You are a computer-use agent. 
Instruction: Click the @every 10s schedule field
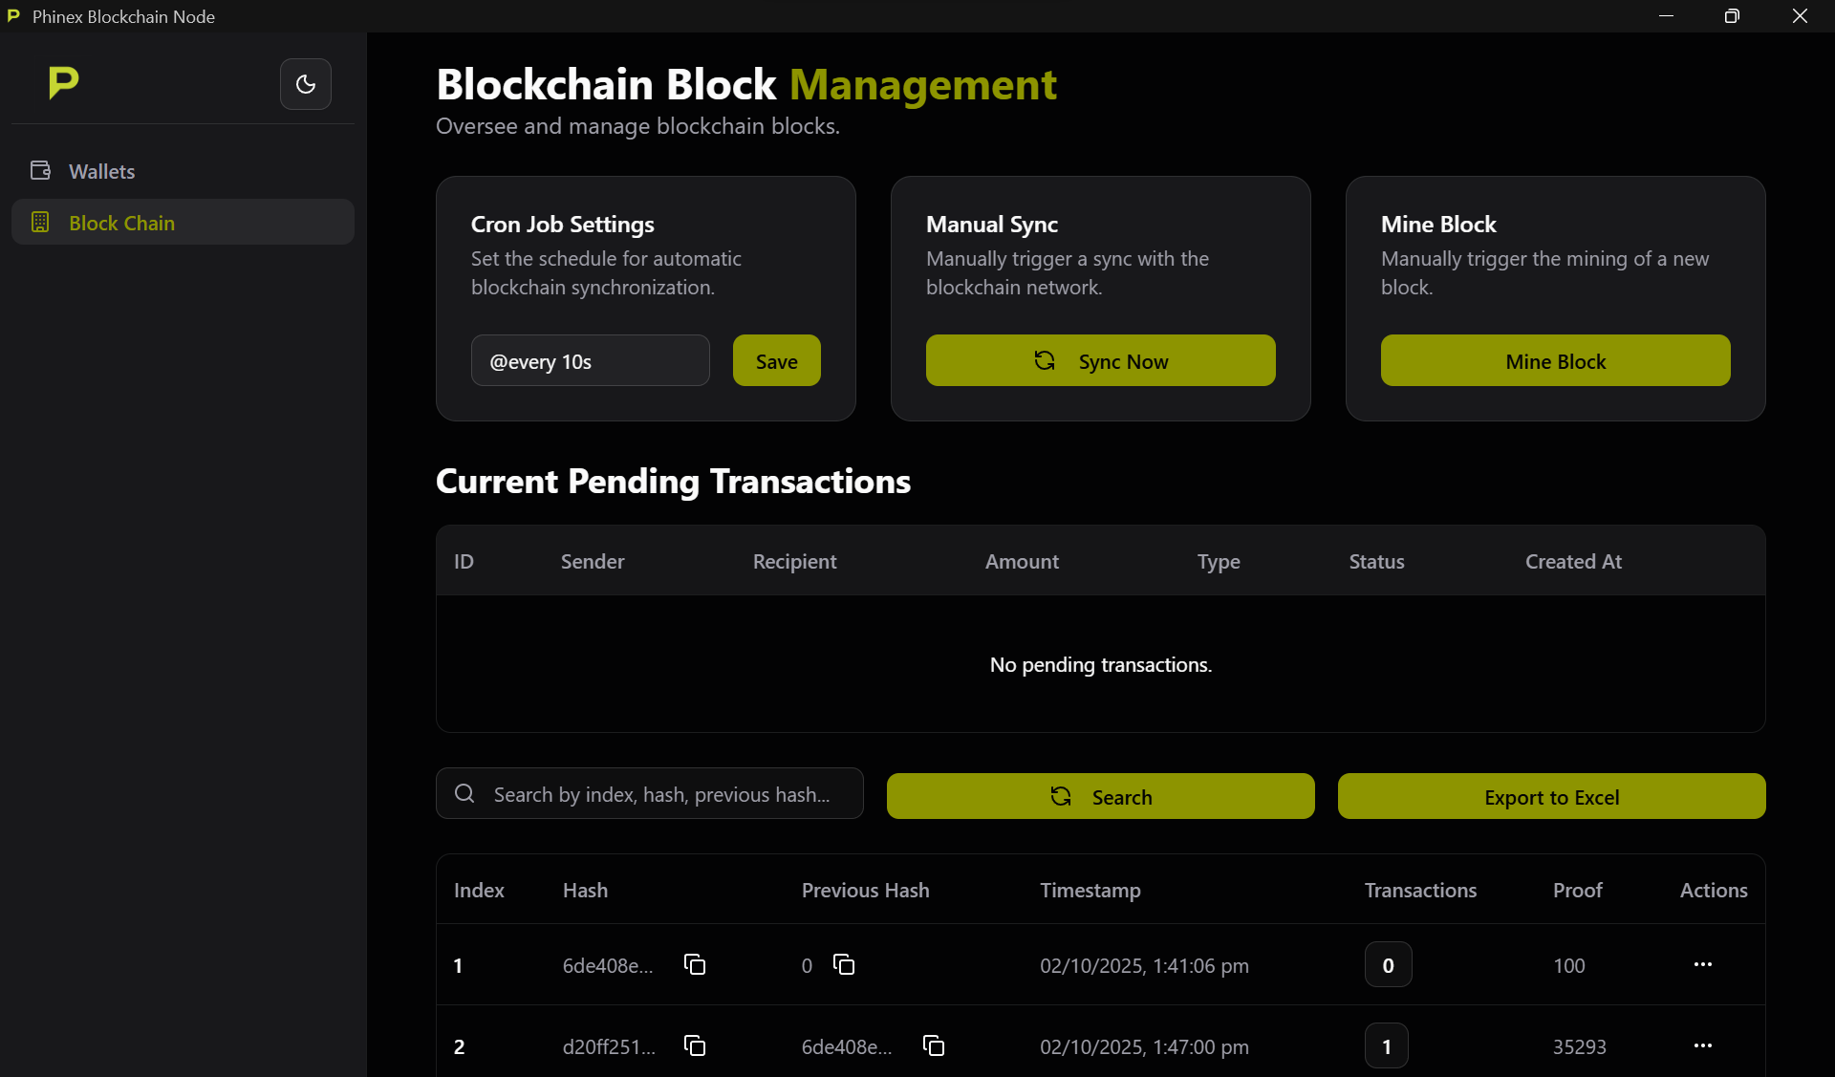(x=590, y=360)
